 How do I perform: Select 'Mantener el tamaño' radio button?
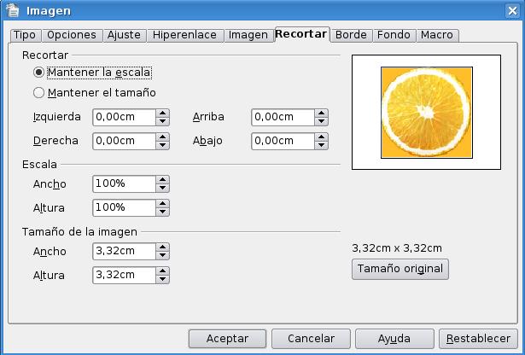(38, 92)
